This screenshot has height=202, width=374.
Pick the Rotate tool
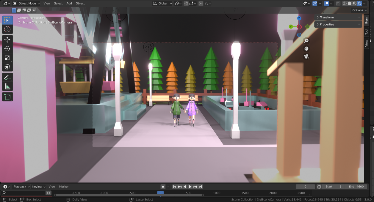pos(7,49)
